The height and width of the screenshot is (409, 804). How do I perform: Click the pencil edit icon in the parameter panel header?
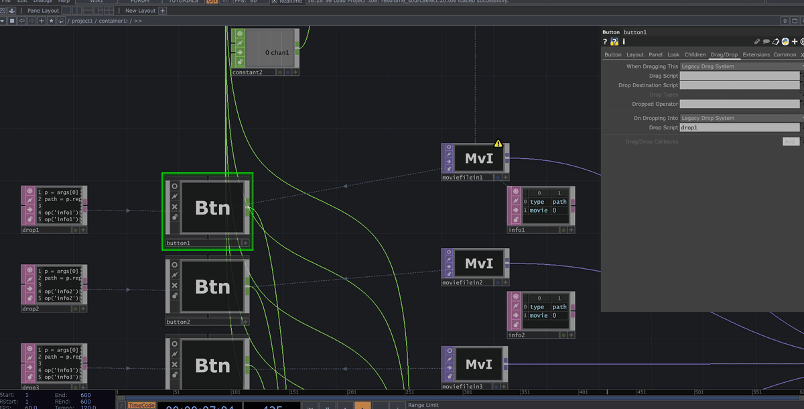757,42
